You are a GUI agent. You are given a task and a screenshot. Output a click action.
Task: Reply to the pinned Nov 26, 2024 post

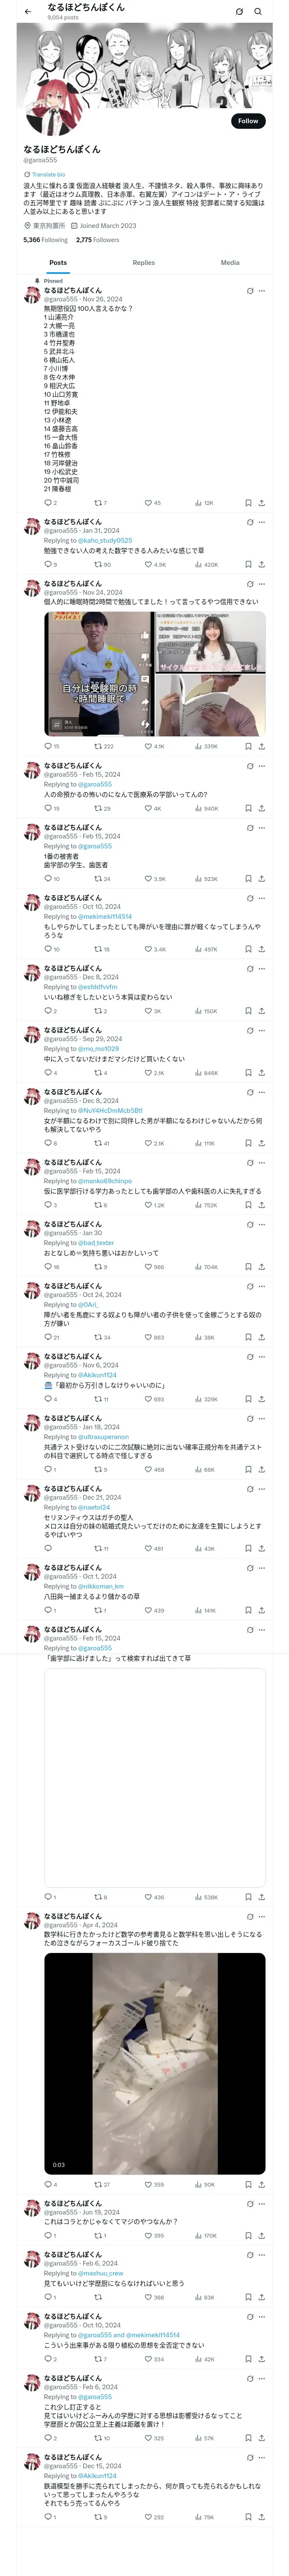tap(48, 503)
